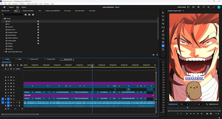
Task: Toggle Linked Selection in timeline toolbar
Action: click(10, 65)
